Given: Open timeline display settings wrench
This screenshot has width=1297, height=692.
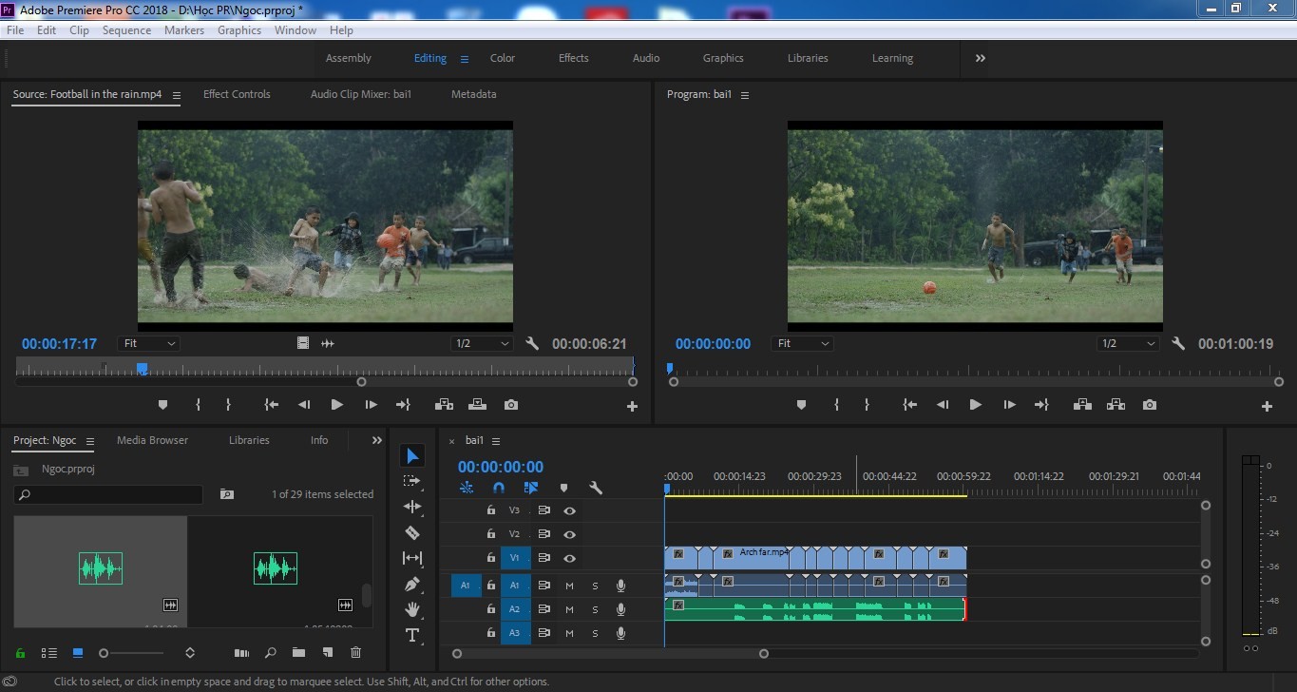Looking at the screenshot, I should (x=596, y=488).
